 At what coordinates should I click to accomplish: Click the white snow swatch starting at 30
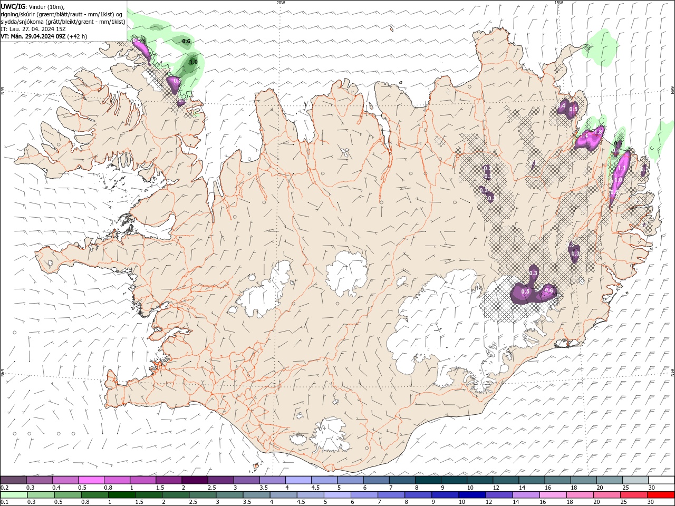(x=660, y=480)
